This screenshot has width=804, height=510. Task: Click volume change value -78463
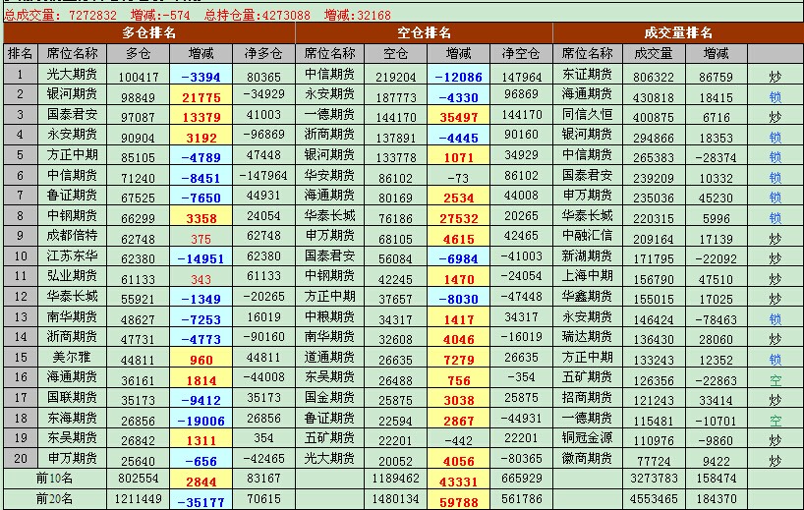717,319
